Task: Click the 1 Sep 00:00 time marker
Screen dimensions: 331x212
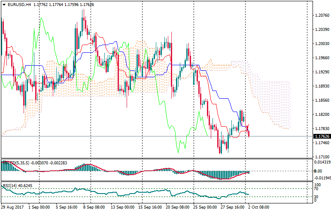Action: point(39,207)
